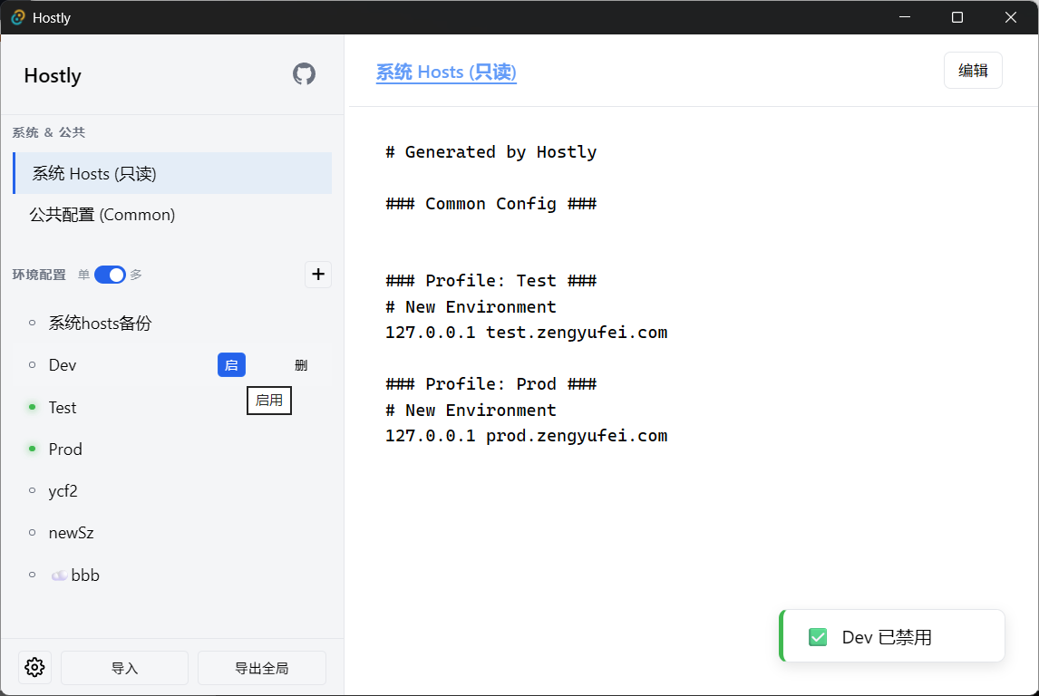Open the GitHub repository icon

(x=304, y=74)
